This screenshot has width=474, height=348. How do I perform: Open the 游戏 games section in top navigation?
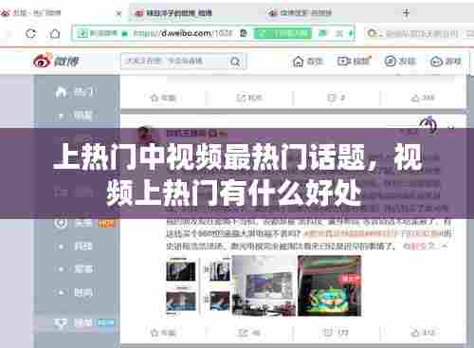(x=446, y=61)
